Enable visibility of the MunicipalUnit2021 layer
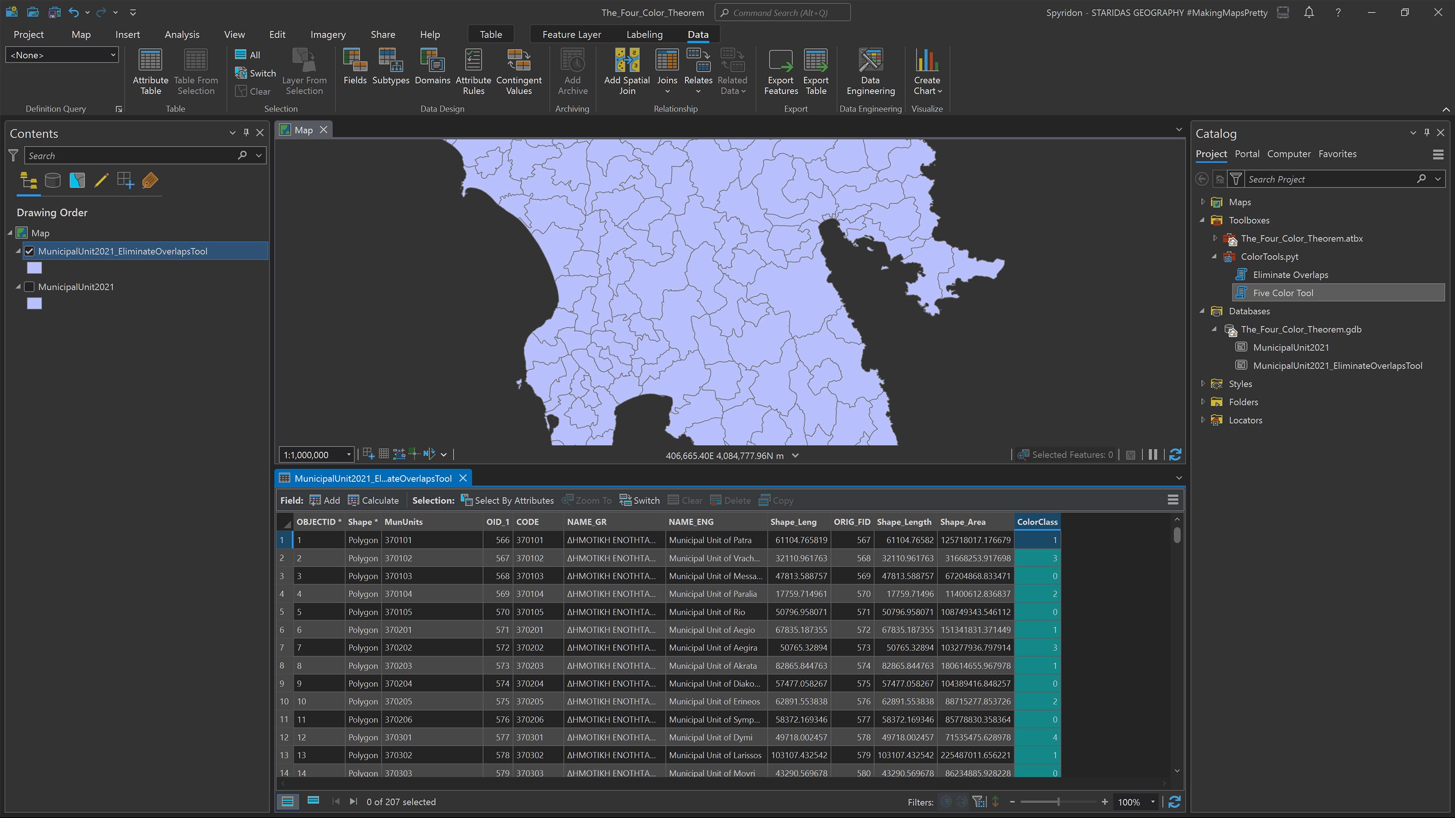This screenshot has height=818, width=1455. click(x=30, y=287)
